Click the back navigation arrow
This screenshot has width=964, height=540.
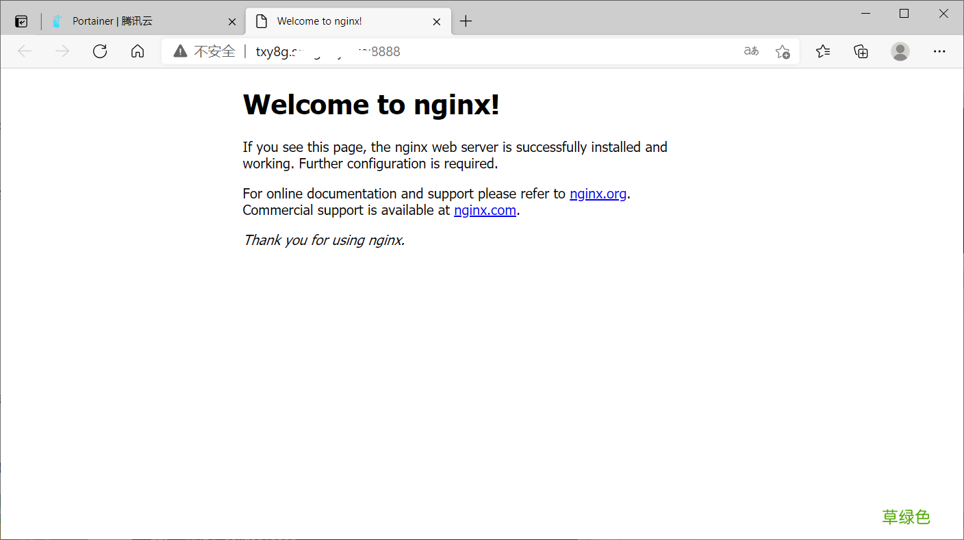tap(25, 51)
